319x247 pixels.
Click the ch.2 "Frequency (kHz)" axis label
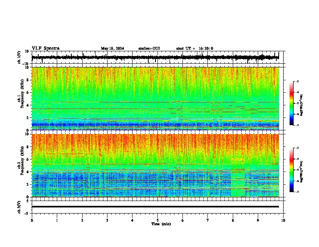tap(22, 161)
